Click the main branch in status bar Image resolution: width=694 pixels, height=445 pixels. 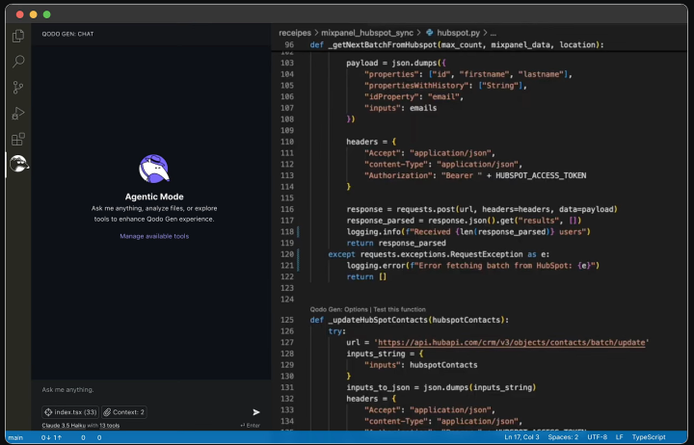(15, 437)
